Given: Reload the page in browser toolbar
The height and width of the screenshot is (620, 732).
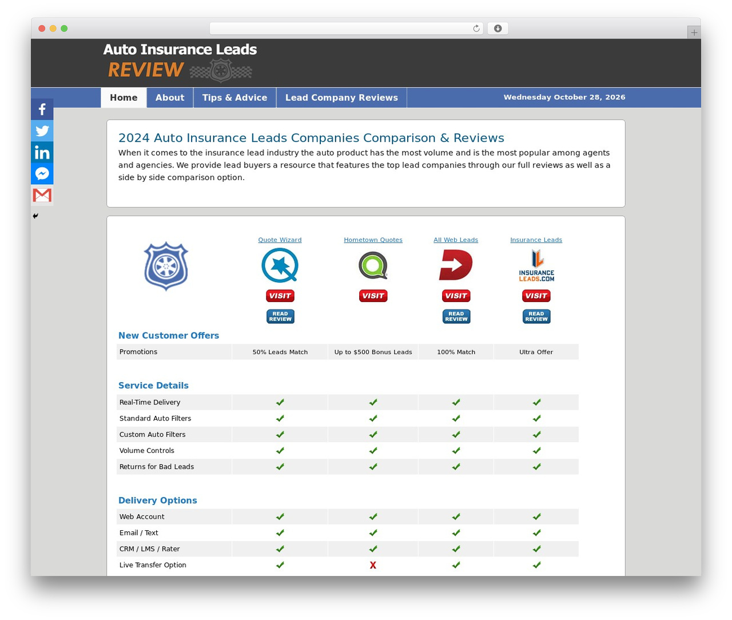Looking at the screenshot, I should click(476, 29).
